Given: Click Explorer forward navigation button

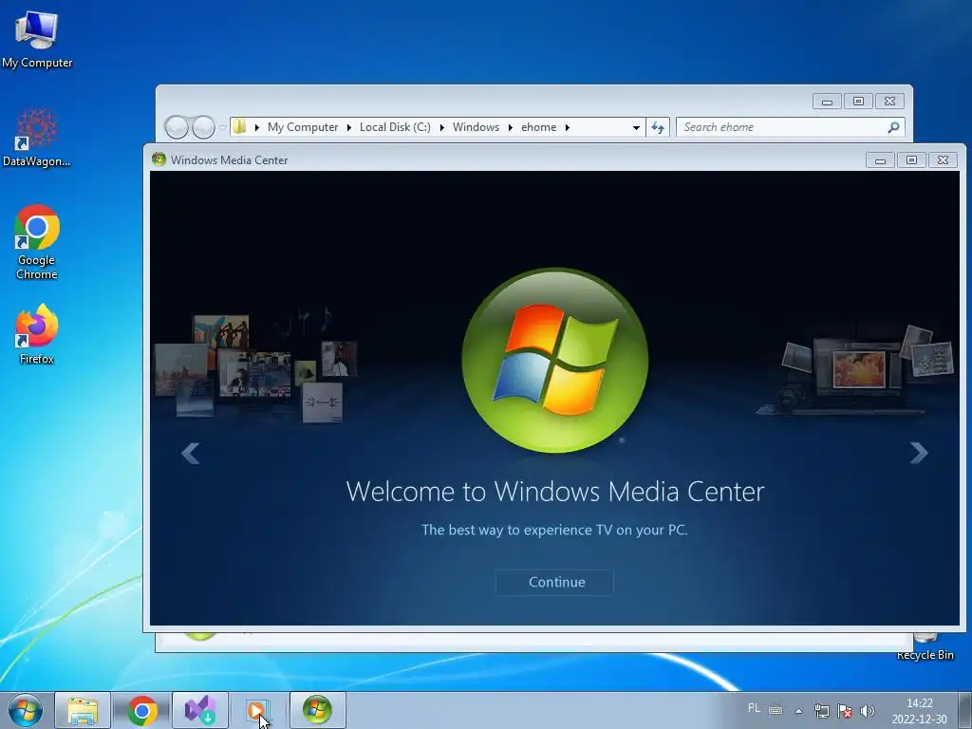Looking at the screenshot, I should point(203,127).
